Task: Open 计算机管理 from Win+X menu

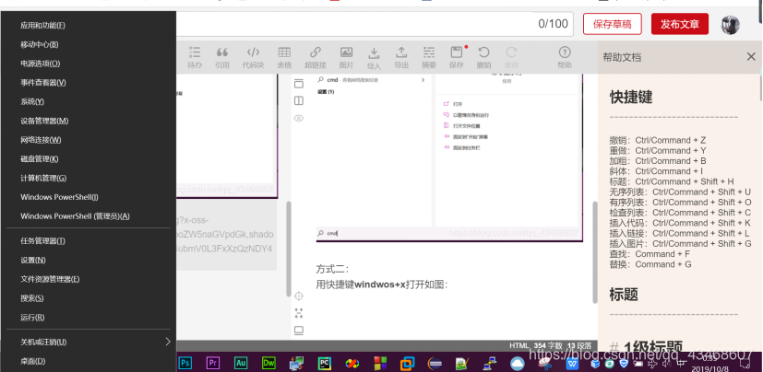Action: (89, 178)
